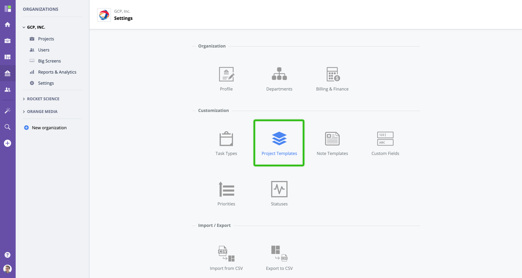This screenshot has width=522, height=278.
Task: Click the blue plus beside New organization
Action: coord(26,128)
